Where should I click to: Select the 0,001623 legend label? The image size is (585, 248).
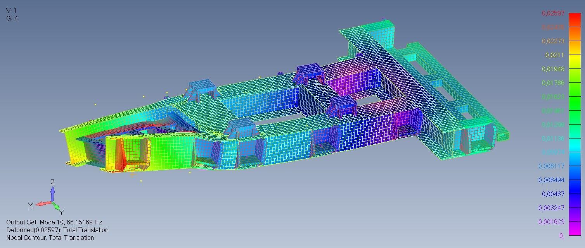[x=551, y=222]
